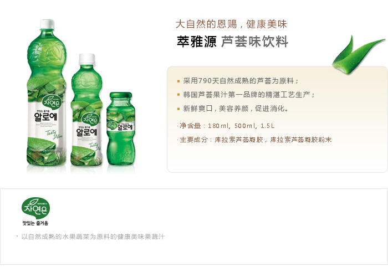Click the aloe vera leaf graphic

[358, 55]
